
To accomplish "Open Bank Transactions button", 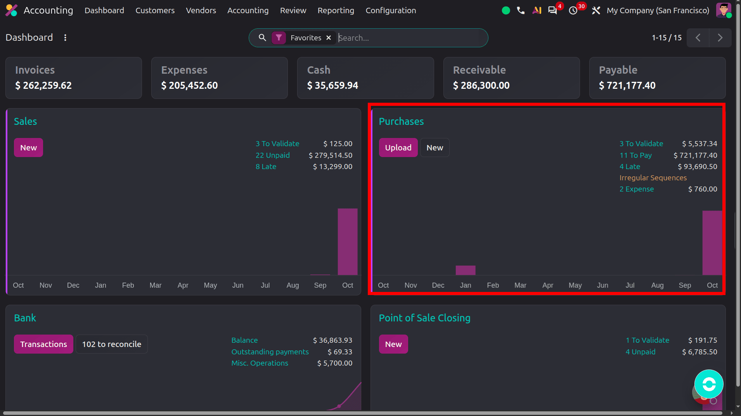I will coord(43,344).
